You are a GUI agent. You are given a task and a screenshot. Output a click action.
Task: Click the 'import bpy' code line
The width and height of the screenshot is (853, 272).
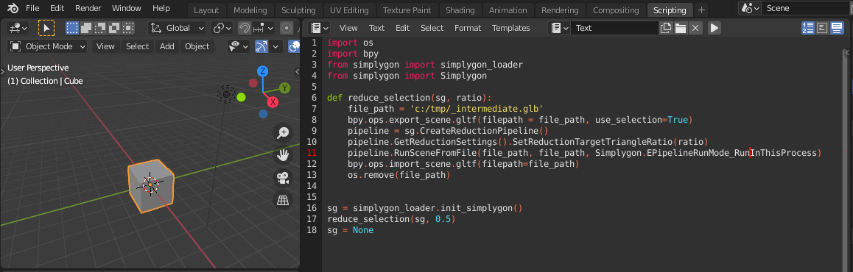353,53
